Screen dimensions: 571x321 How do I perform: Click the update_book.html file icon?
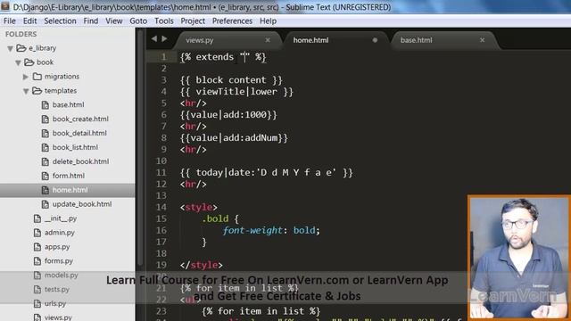pos(46,204)
